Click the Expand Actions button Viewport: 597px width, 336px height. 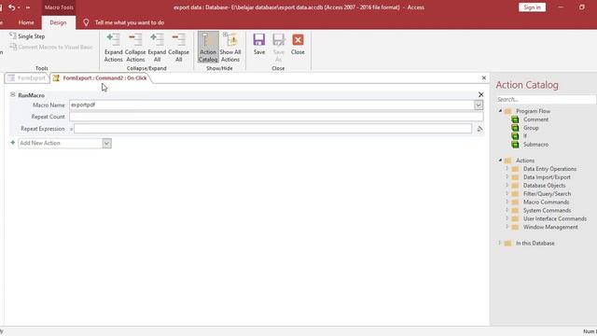(x=114, y=48)
